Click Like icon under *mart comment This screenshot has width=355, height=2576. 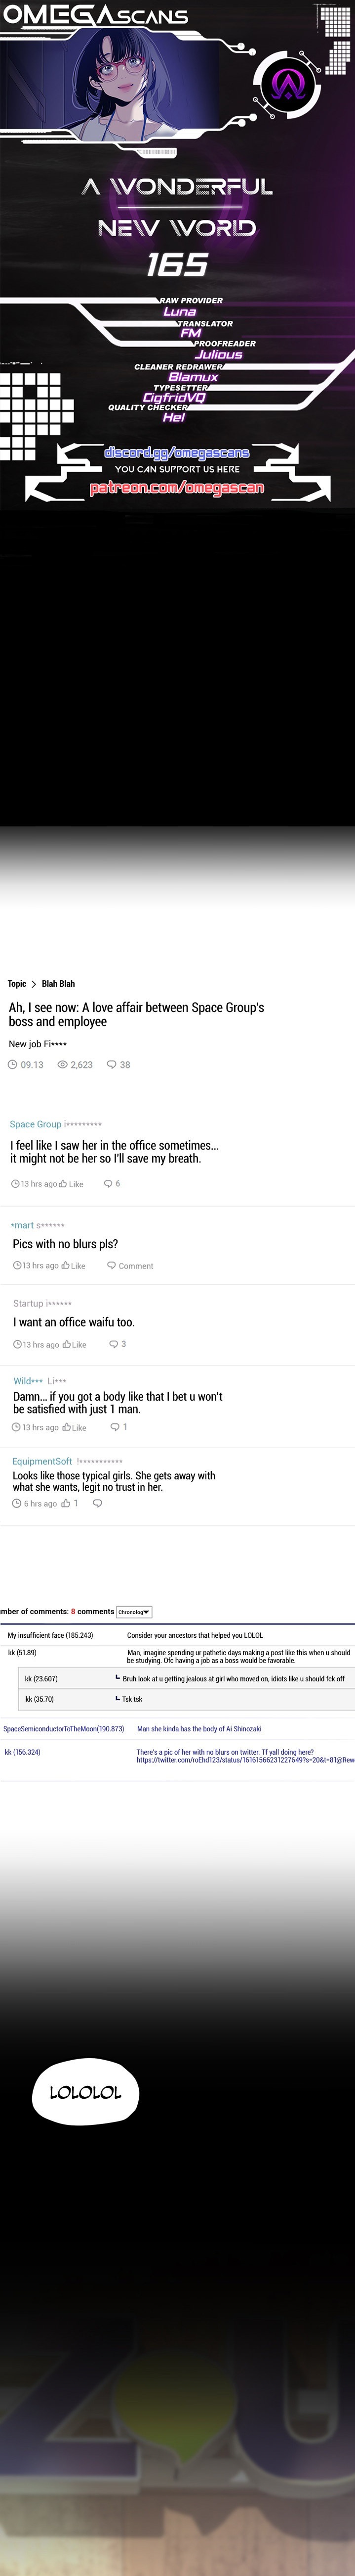pyautogui.click(x=66, y=1266)
